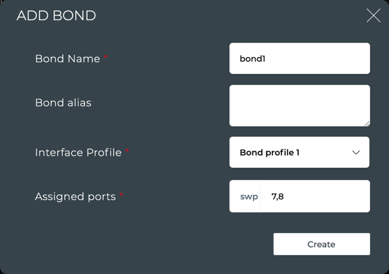Viewport: 389px width, 274px height.
Task: Click empty space right of 7,8
Action: [331, 196]
